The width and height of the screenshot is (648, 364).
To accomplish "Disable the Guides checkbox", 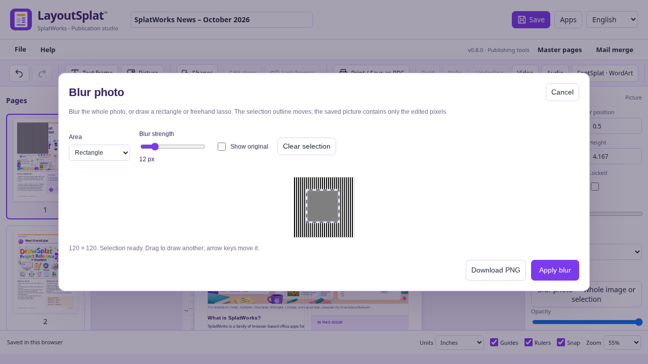I will pyautogui.click(x=494, y=342).
